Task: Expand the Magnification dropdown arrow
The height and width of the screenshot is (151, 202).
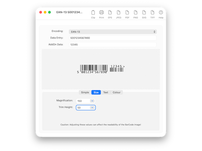Action: click(92, 101)
